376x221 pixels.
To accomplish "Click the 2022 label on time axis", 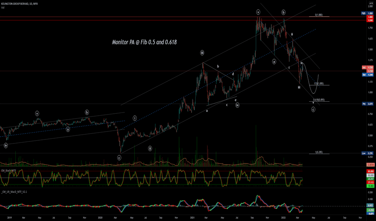I will click(x=284, y=218).
